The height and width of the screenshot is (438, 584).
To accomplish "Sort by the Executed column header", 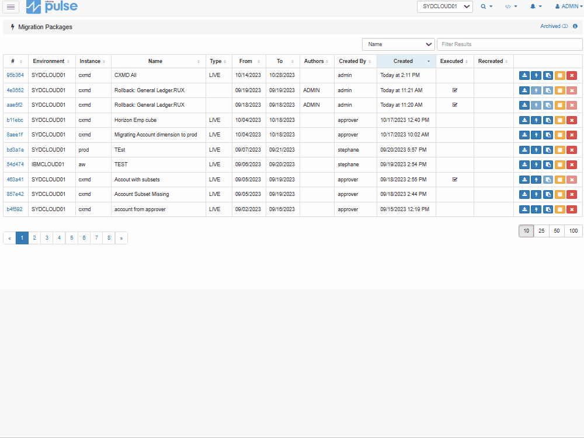I will coord(455,61).
